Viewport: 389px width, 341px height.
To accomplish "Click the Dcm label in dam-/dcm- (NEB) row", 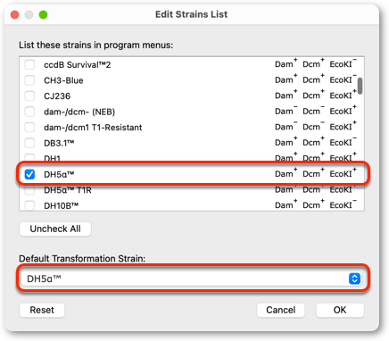I will coord(313,111).
